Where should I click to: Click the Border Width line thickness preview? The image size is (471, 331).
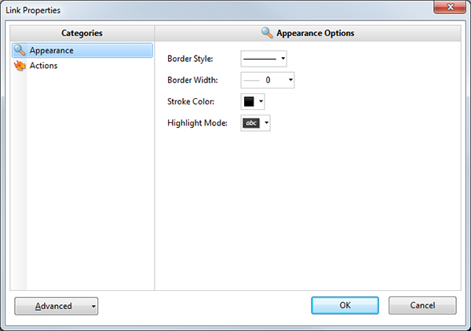point(250,80)
